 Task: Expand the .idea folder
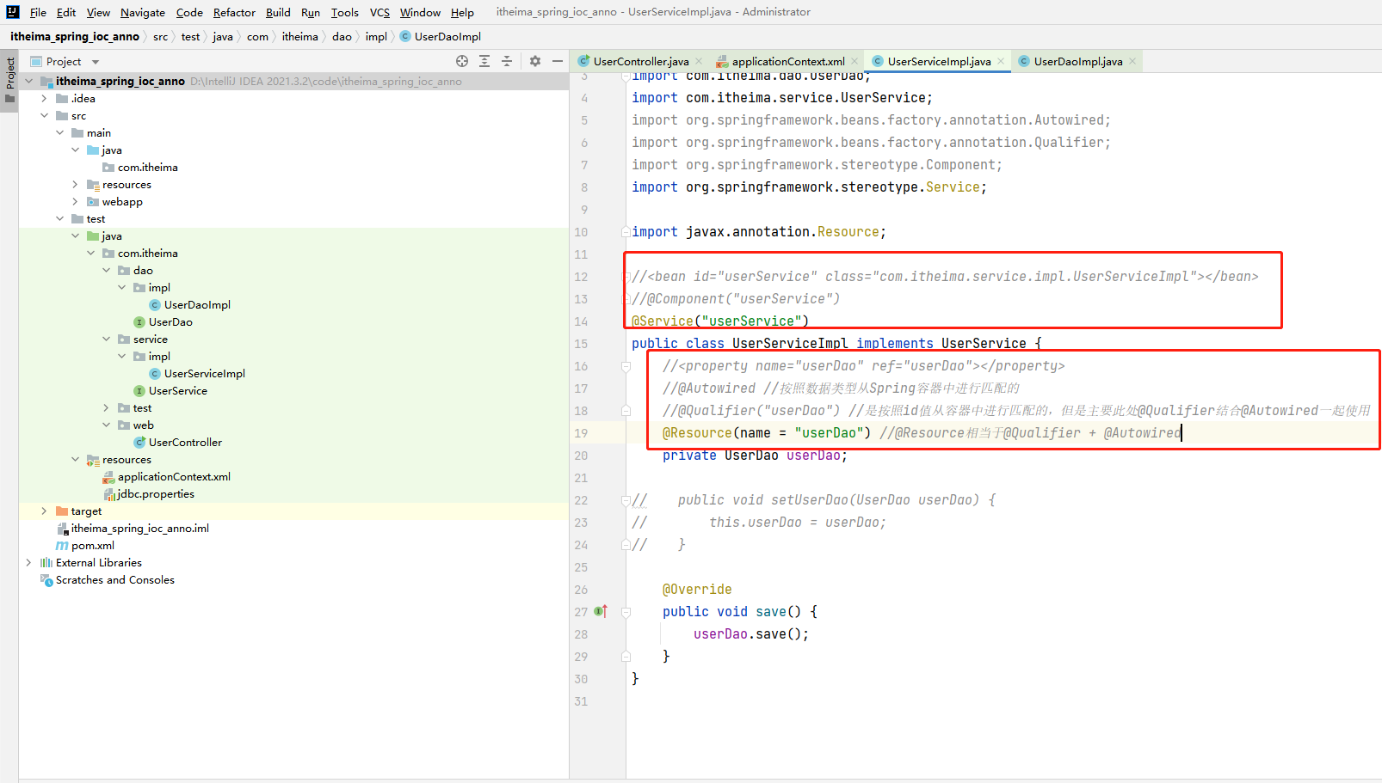(44, 98)
